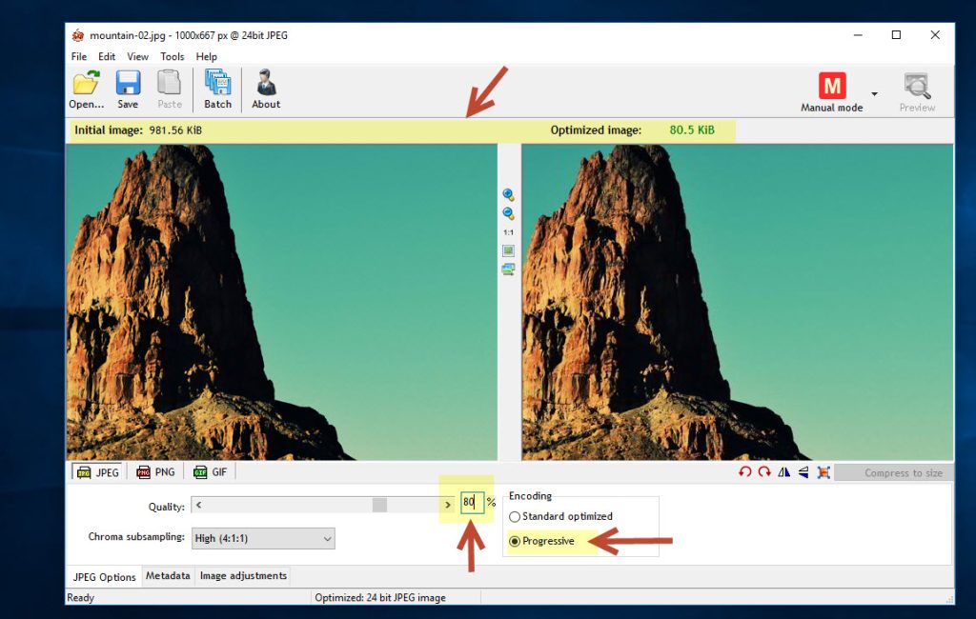
Task: Click the About icon in toolbar
Action: (266, 89)
